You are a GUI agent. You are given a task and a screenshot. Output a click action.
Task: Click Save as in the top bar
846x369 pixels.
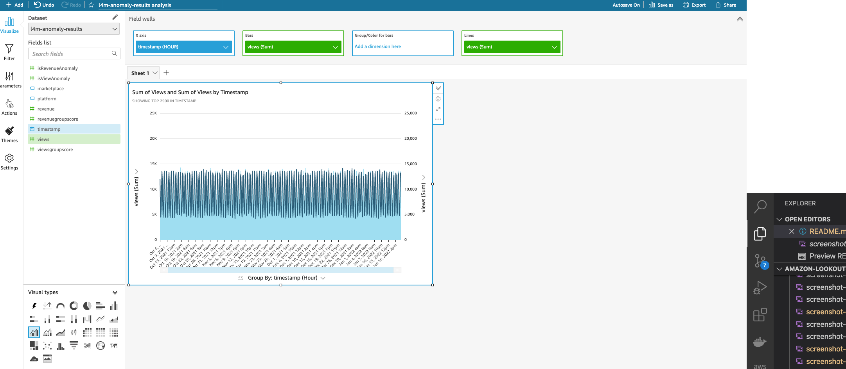(661, 5)
